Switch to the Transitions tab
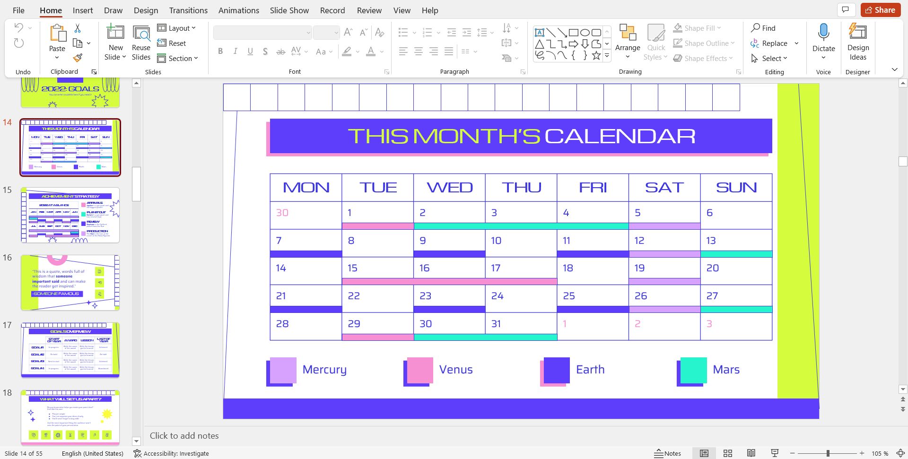 click(x=188, y=10)
